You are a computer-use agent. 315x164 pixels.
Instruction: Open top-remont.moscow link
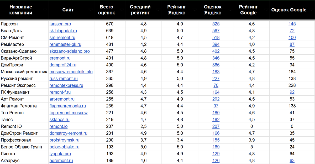69,113
